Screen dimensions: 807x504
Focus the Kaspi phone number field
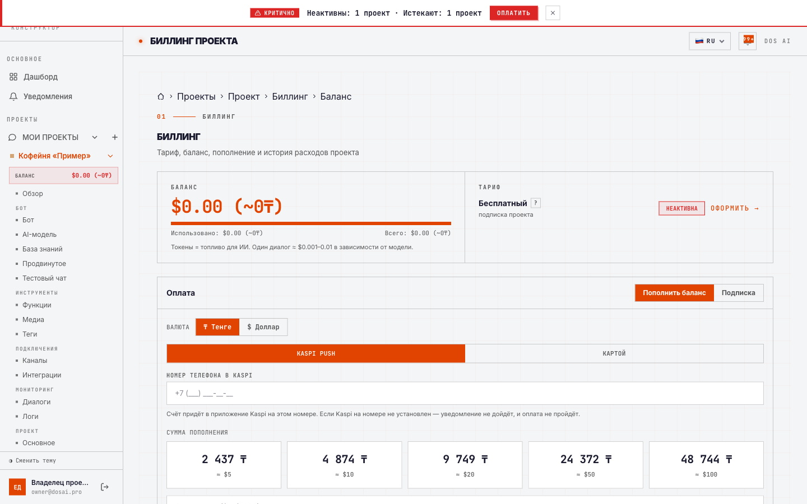[x=465, y=393]
